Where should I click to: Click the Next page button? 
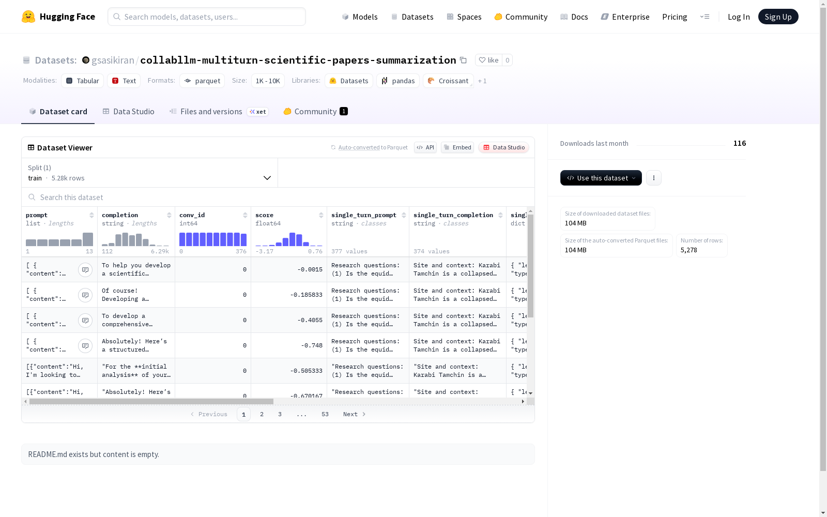pos(355,414)
